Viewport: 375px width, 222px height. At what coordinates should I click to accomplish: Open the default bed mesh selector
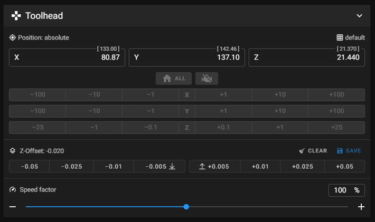click(351, 38)
